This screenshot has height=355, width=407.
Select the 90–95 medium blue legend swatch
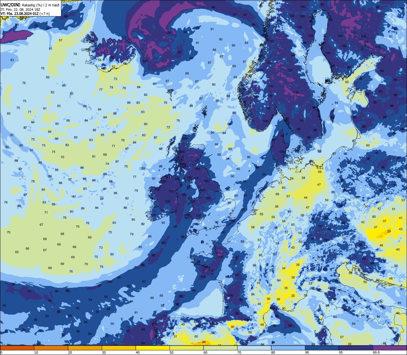[x=322, y=348]
